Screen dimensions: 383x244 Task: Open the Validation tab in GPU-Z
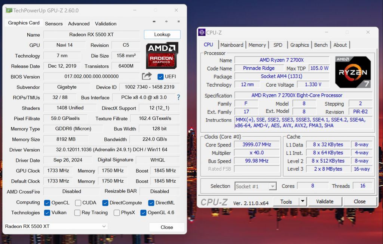(105, 24)
